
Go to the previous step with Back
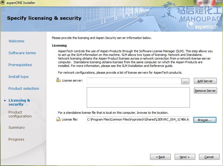click(160, 157)
